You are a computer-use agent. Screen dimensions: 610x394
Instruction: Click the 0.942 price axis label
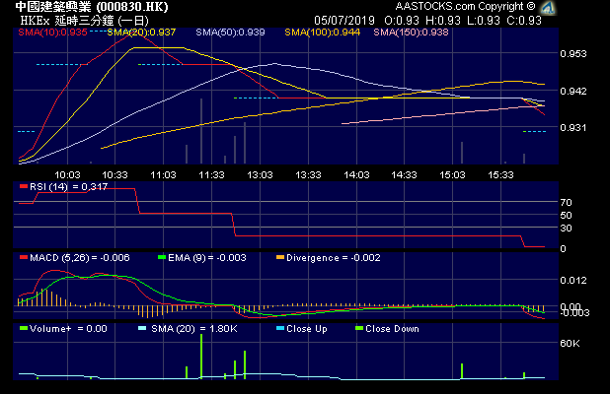[573, 92]
